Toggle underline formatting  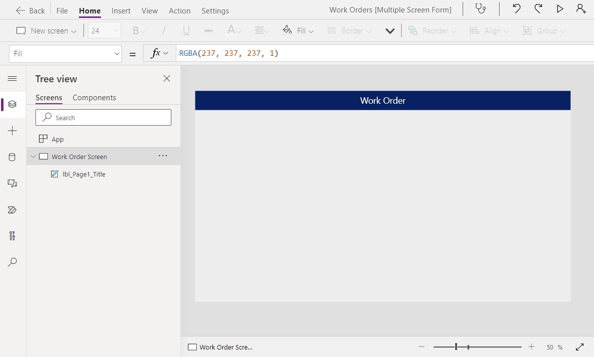pos(186,30)
